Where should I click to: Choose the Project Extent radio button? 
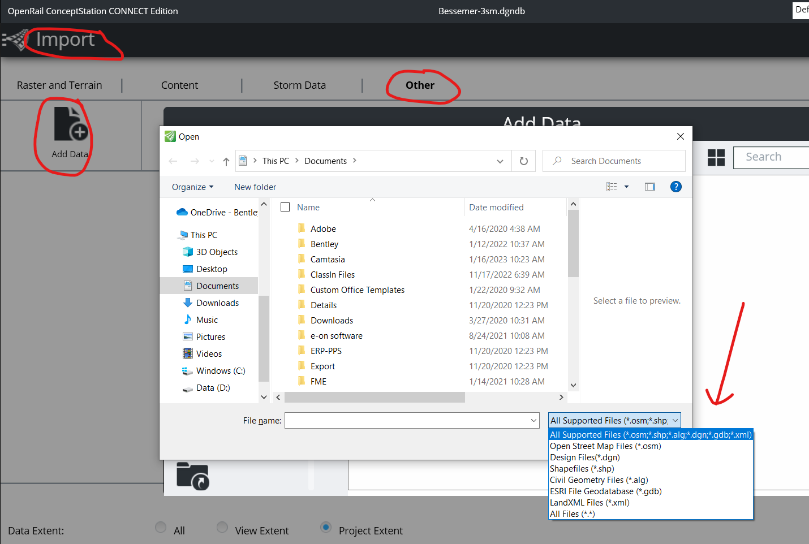pyautogui.click(x=326, y=527)
